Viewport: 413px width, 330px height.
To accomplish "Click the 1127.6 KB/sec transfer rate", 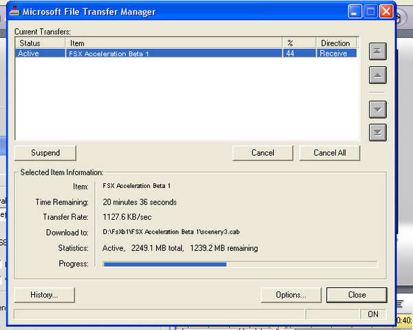I will (x=127, y=217).
